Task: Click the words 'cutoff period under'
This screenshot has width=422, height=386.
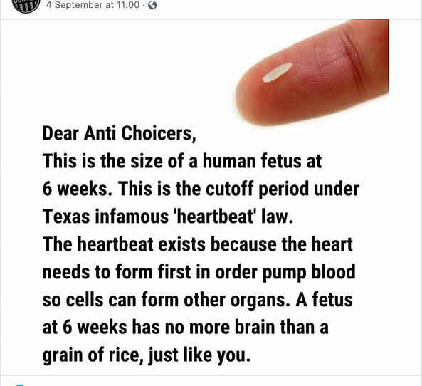Action: [x=283, y=189]
